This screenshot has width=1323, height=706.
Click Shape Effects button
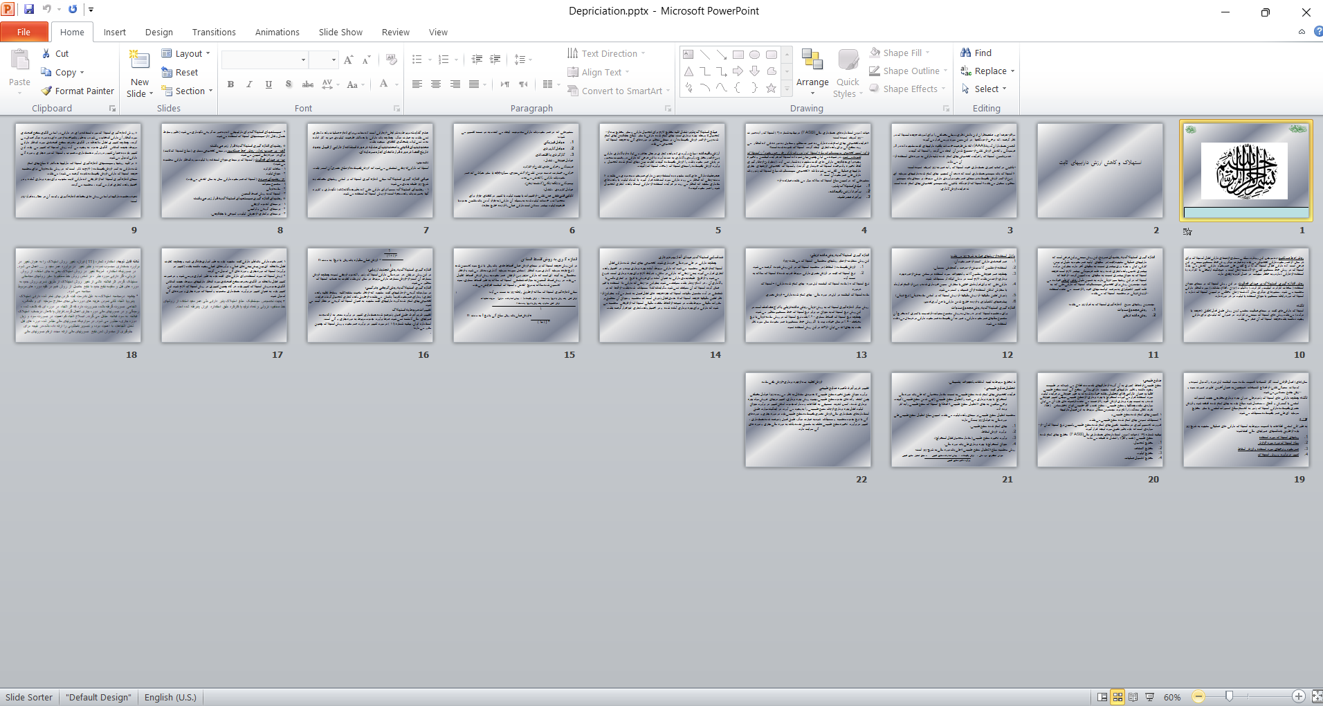coord(907,89)
